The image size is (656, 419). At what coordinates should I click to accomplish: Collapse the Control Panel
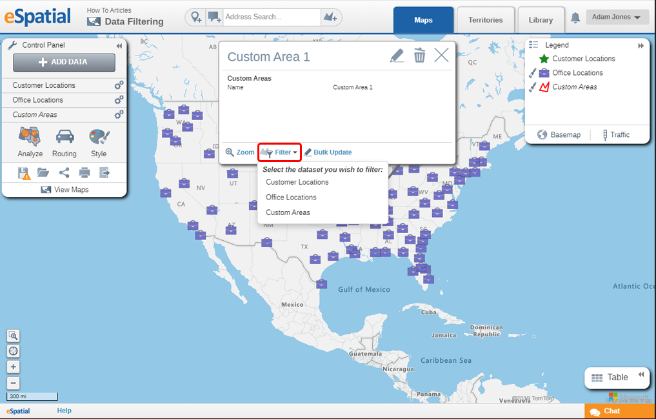[119, 46]
